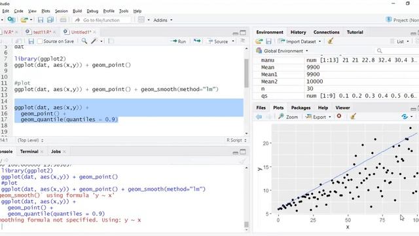Open the Profile menu
The image size is (419, 236).
pos(109,11)
